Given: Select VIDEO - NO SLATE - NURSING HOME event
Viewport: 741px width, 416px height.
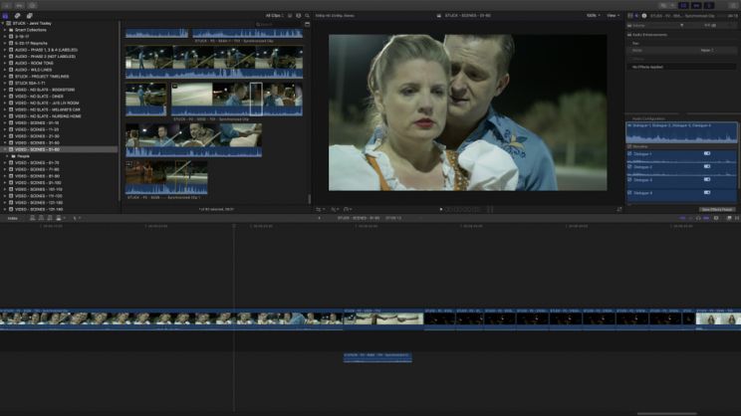Looking at the screenshot, I should point(48,116).
